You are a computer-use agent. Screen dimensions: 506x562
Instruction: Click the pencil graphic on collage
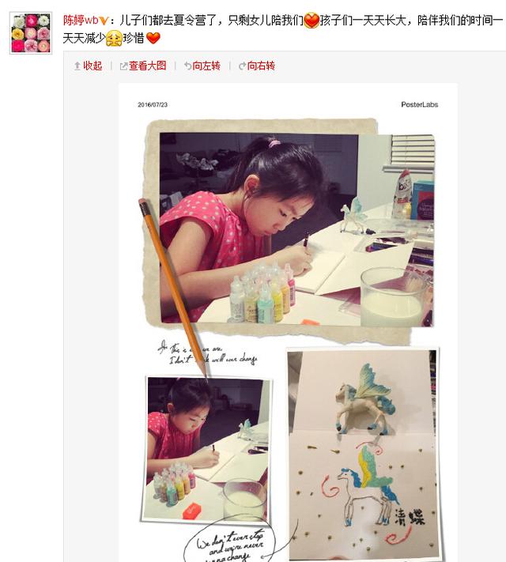[x=173, y=287]
